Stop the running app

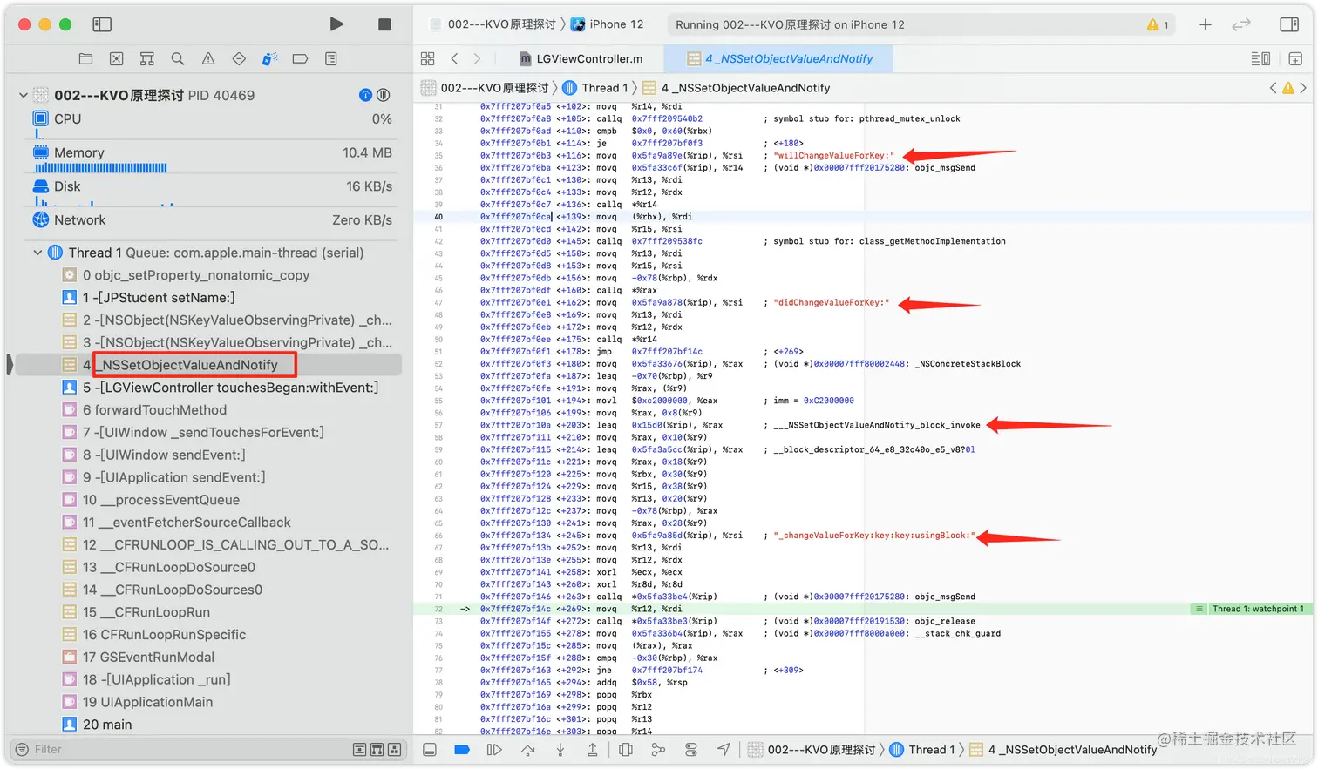click(384, 24)
